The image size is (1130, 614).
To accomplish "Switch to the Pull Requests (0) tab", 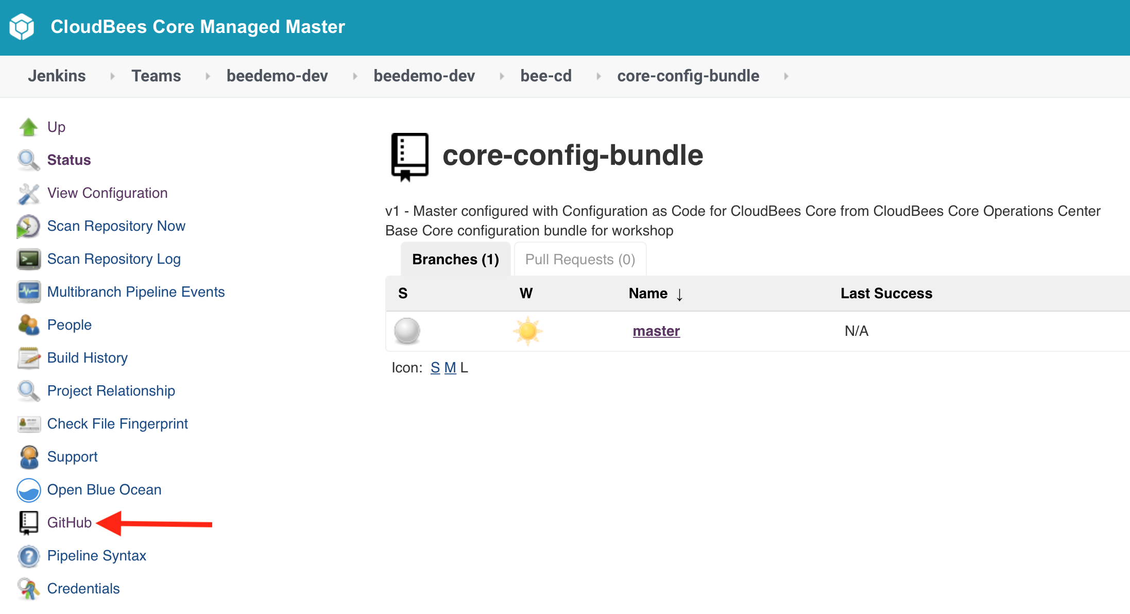I will click(580, 260).
